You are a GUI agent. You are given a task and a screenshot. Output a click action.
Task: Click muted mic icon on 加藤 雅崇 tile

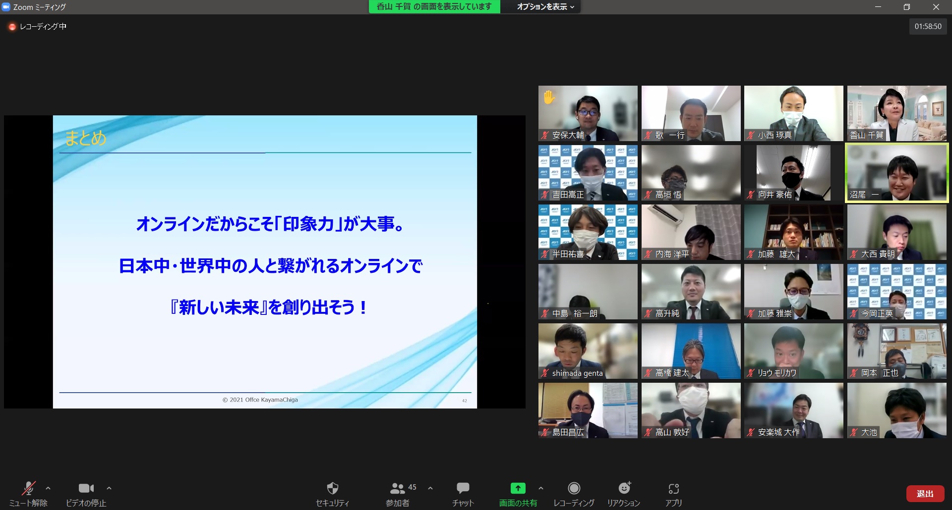click(x=751, y=313)
